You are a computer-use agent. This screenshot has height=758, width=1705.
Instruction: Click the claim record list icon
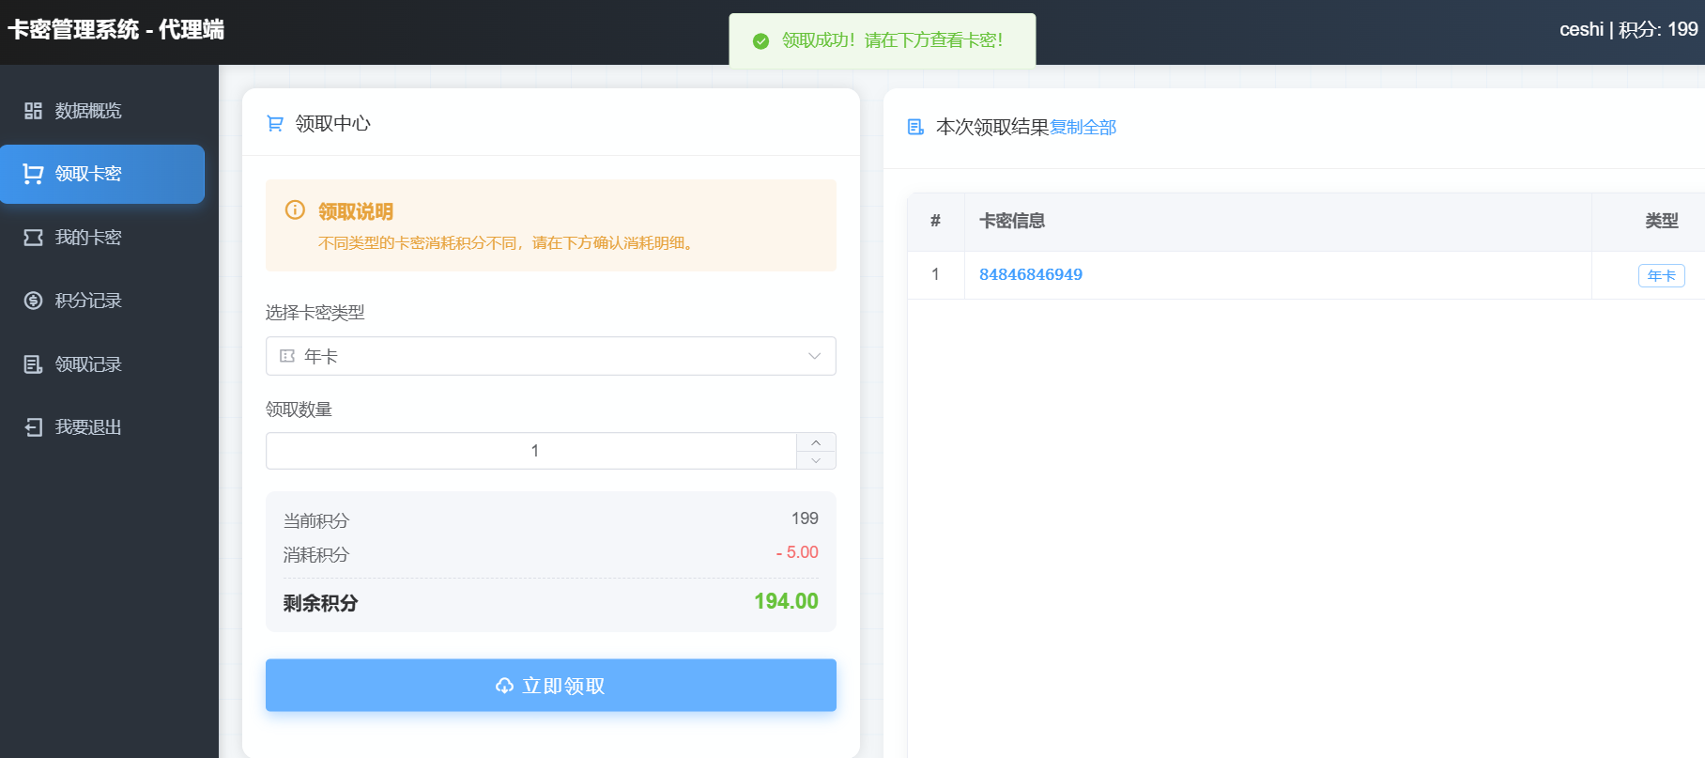tap(33, 364)
